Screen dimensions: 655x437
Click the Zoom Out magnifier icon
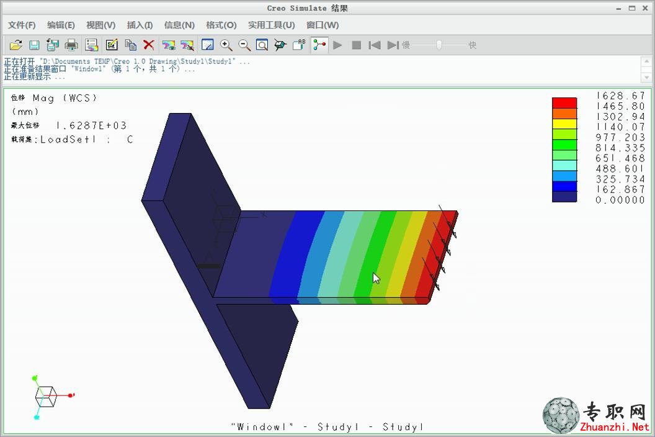pos(244,45)
